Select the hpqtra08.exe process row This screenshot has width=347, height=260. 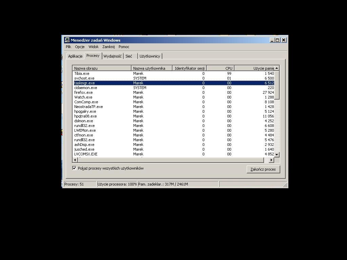174,116
